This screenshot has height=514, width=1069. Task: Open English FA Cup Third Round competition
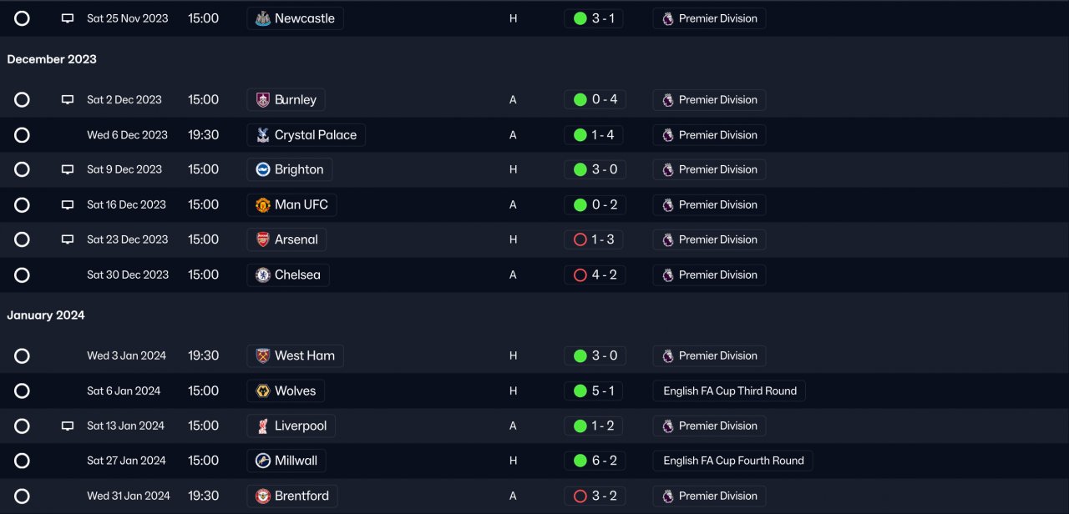tap(729, 391)
